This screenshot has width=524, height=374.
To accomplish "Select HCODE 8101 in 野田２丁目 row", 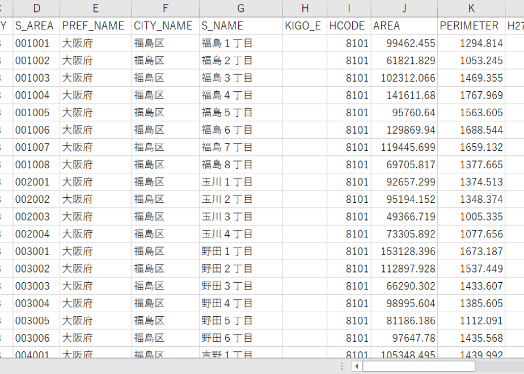I will tap(349, 269).
